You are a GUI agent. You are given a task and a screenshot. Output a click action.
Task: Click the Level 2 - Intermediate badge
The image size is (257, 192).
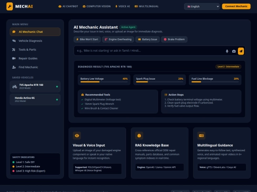point(228,67)
